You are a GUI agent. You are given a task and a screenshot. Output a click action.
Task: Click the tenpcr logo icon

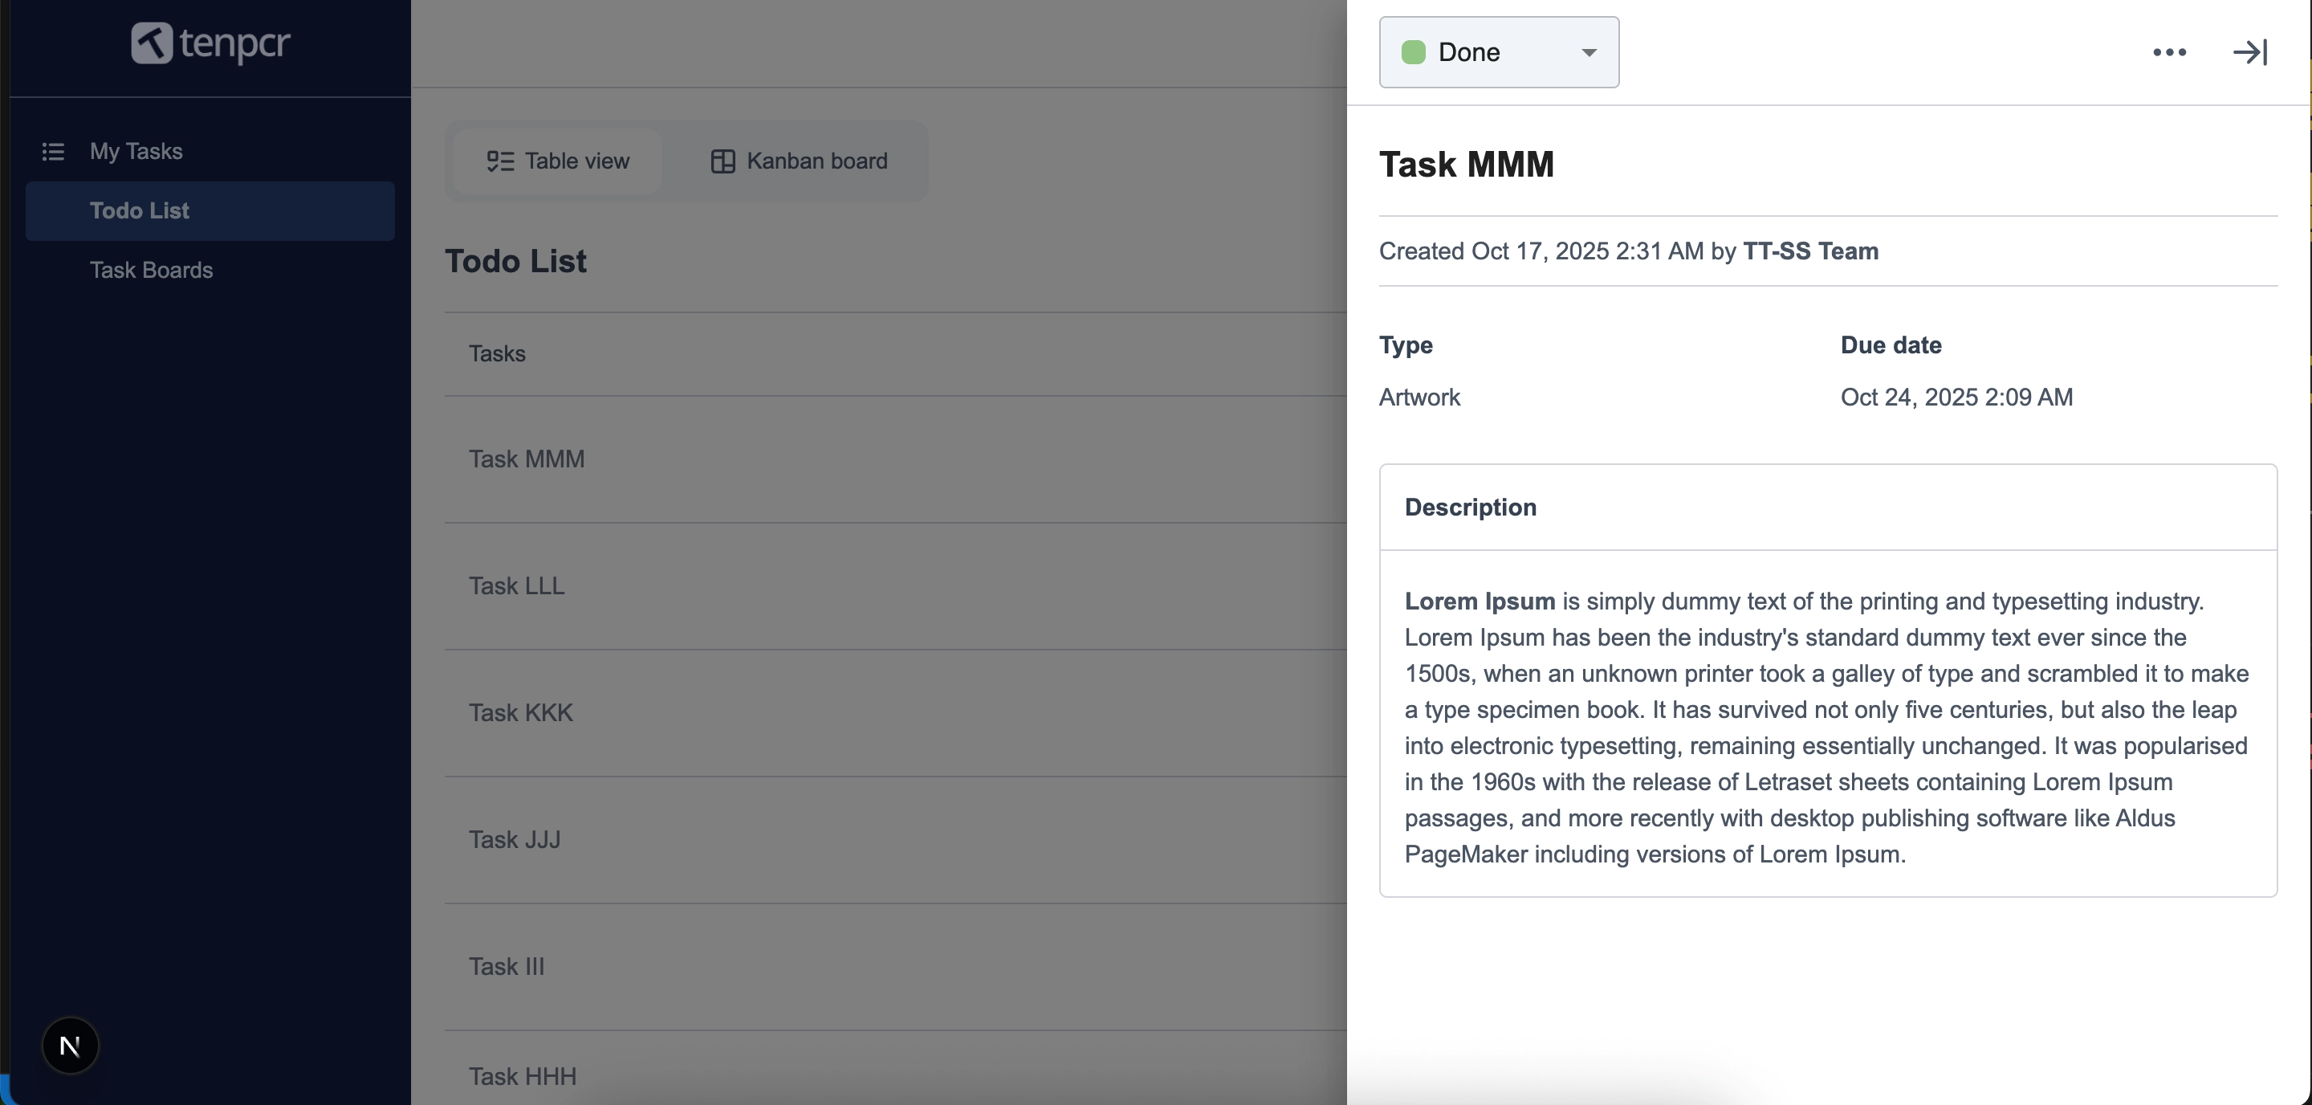pyautogui.click(x=152, y=43)
